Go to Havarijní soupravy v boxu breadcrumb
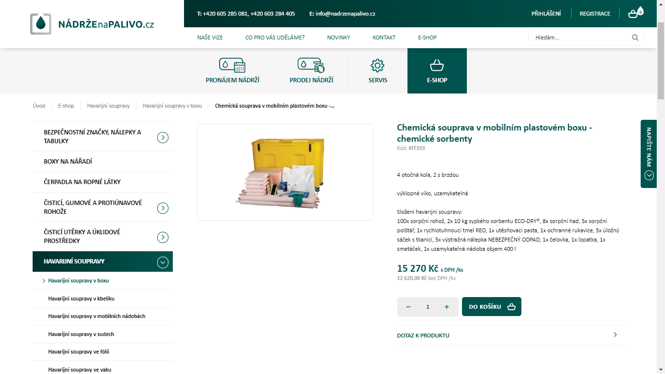 tap(172, 106)
